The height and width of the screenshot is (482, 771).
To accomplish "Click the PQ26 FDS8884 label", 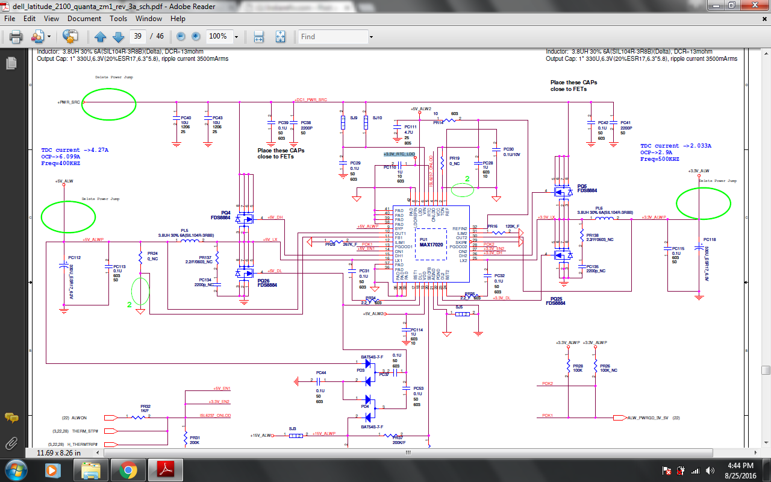I will coord(267,283).
